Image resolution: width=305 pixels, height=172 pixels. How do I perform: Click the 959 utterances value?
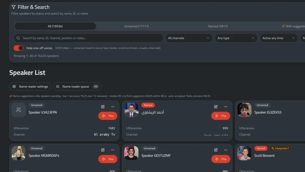click(225, 128)
